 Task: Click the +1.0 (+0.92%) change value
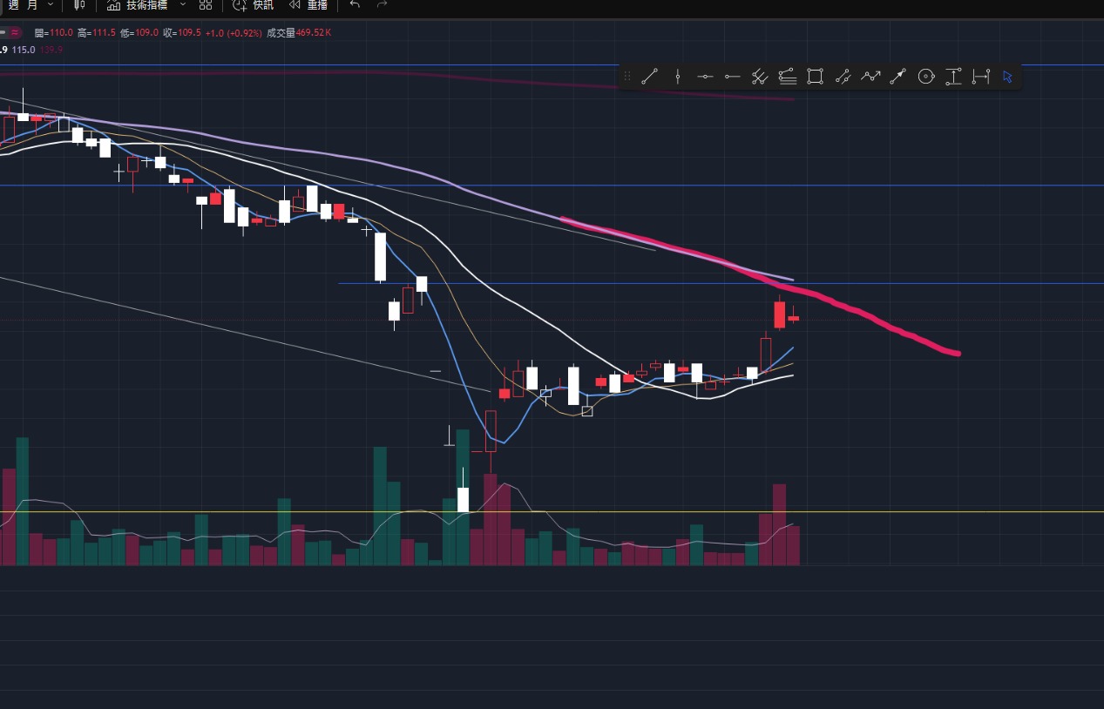[x=234, y=32]
